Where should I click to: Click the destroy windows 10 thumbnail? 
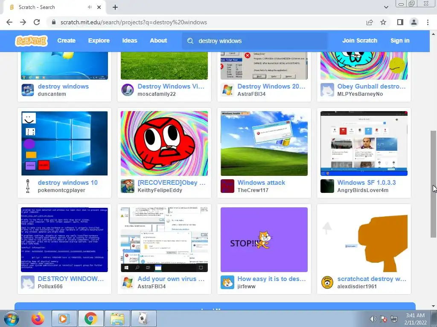[x=64, y=143]
